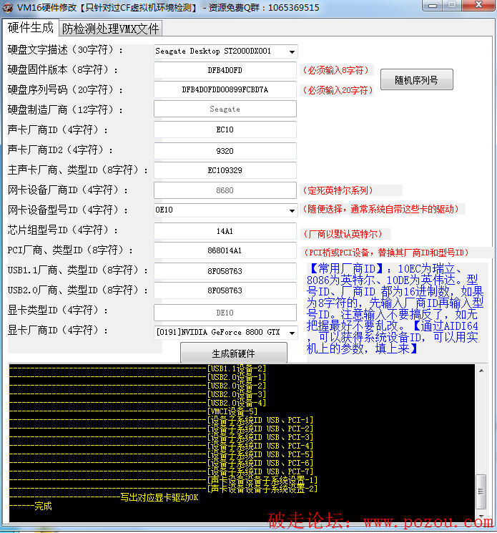Focus the USB2.0厂商、类型ID input field
The height and width of the screenshot is (533, 497).
(x=225, y=291)
